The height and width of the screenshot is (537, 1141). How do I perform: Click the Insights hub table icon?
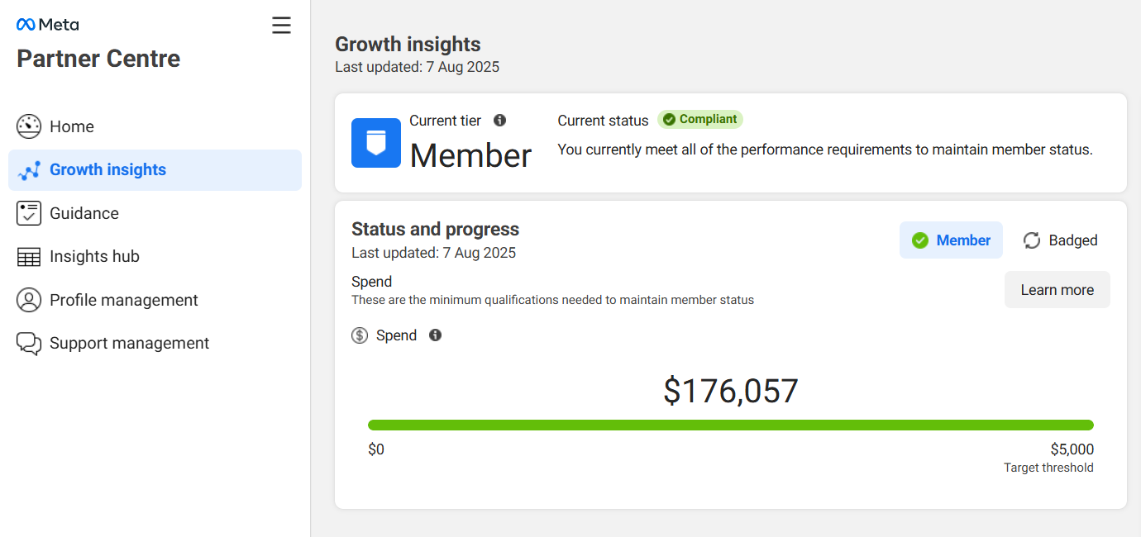point(29,257)
